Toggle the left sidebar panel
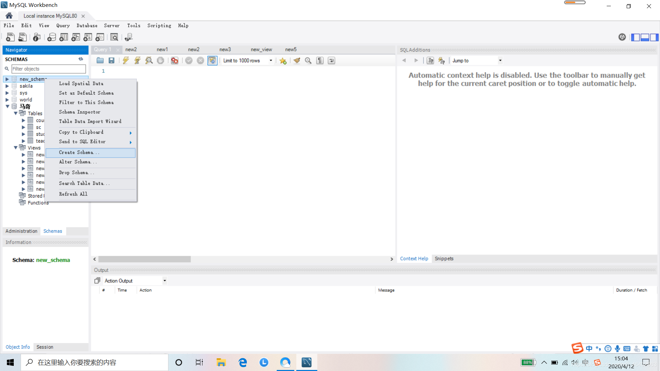Image resolution: width=660 pixels, height=371 pixels. coord(636,37)
